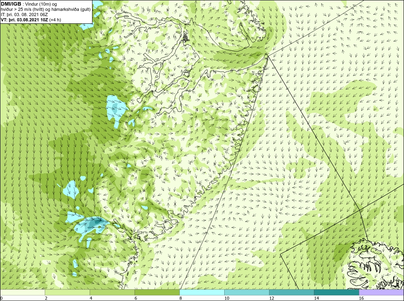Click the legend value label 0

(x=2, y=298)
